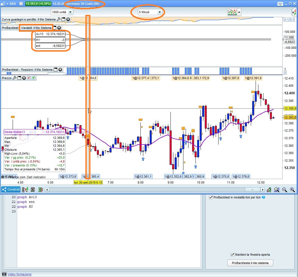Click the scrollbar right arrow
Screen dimensions: 298x277
tap(262, 190)
